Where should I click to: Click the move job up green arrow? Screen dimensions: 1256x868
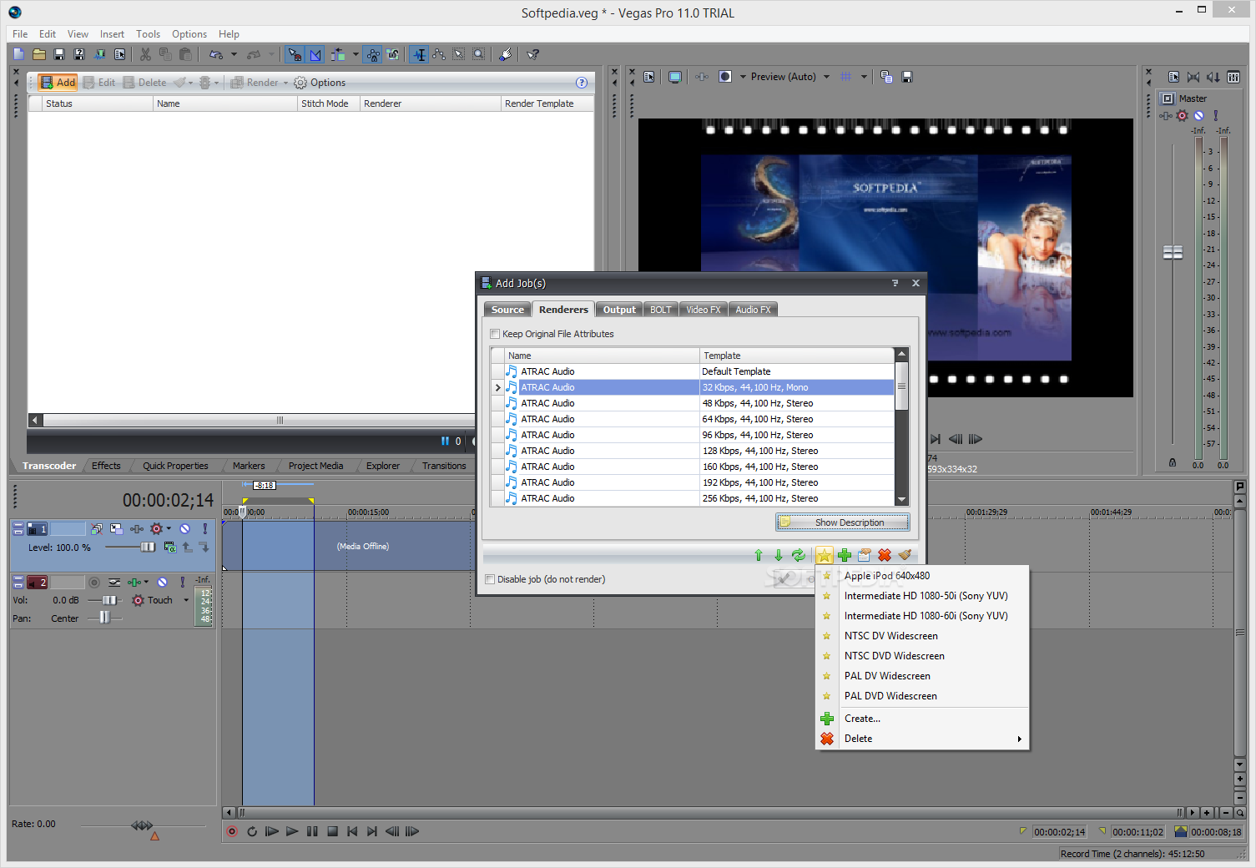pyautogui.click(x=759, y=555)
